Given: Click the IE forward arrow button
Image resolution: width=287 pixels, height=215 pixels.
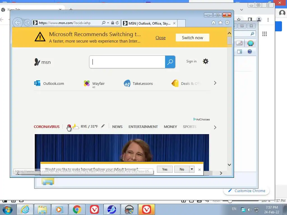Looking at the screenshot, I should [27, 23].
